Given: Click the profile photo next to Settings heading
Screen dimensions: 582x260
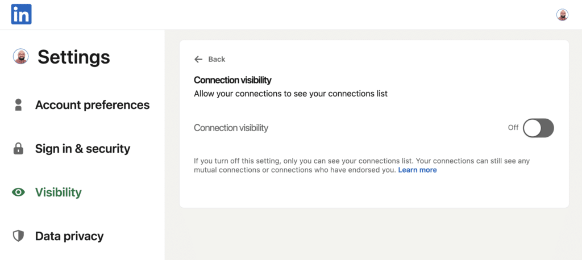Looking at the screenshot, I should (x=20, y=57).
